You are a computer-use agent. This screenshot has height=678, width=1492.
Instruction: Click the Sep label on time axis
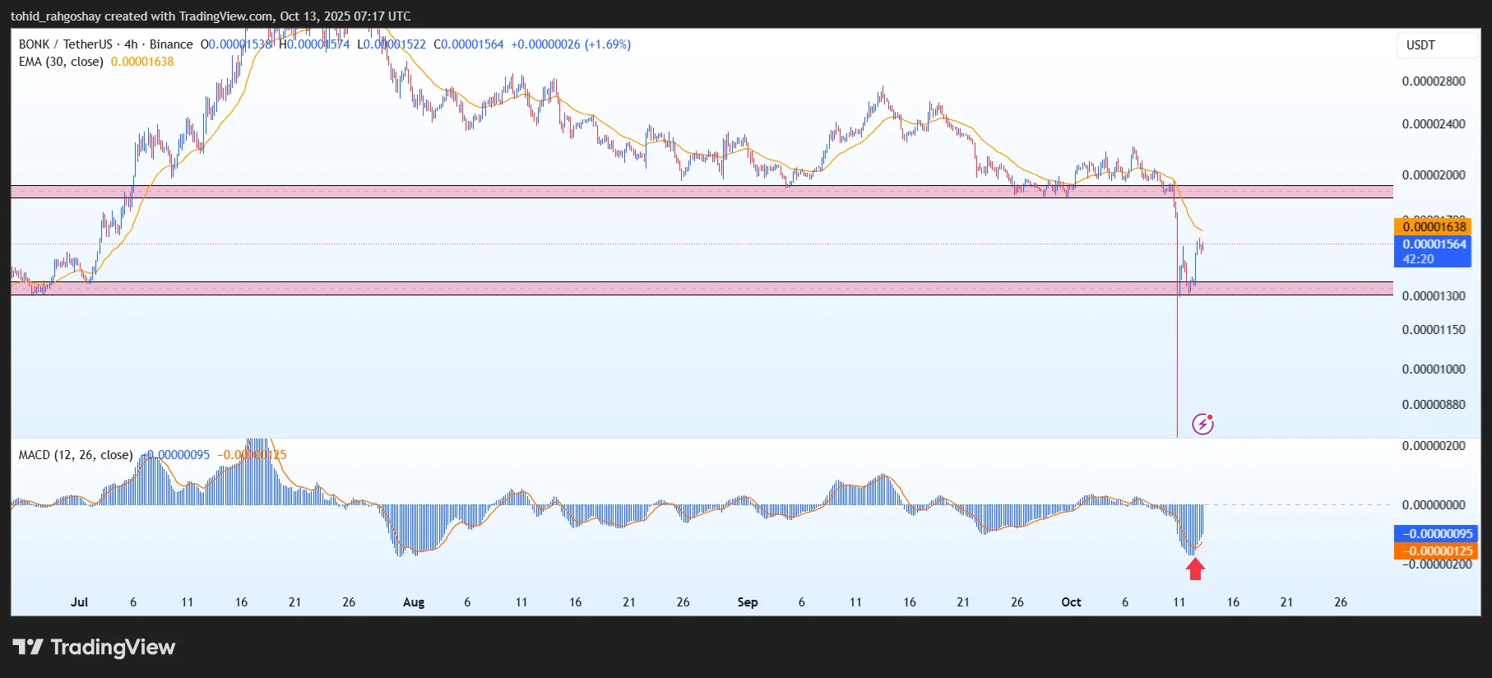[x=747, y=602]
